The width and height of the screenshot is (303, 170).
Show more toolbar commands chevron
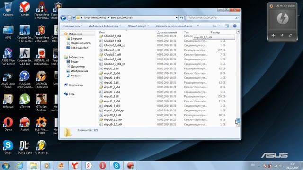tap(198, 26)
